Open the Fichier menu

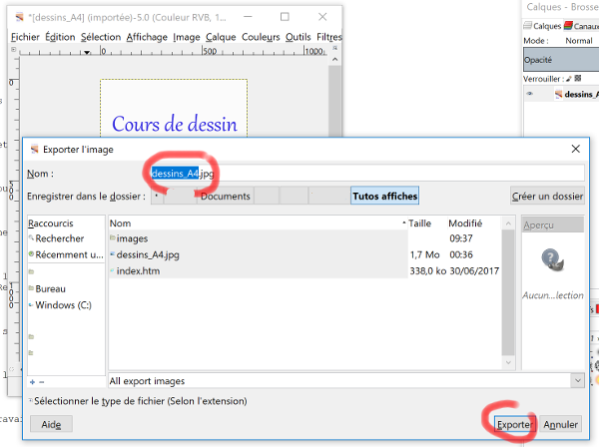25,37
